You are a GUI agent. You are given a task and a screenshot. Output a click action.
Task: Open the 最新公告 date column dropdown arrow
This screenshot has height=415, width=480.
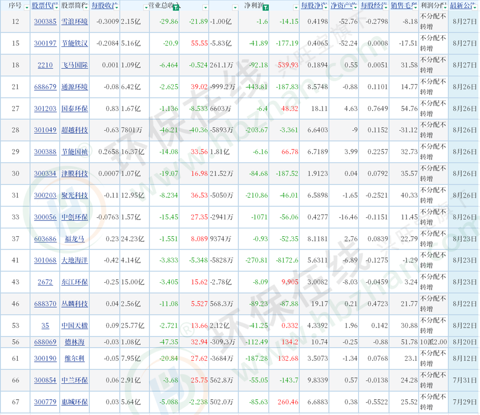[x=476, y=7]
